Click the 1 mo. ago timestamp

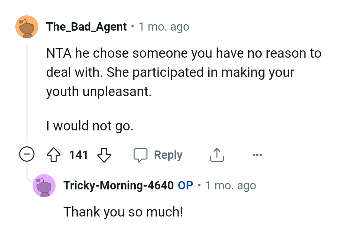point(164,26)
